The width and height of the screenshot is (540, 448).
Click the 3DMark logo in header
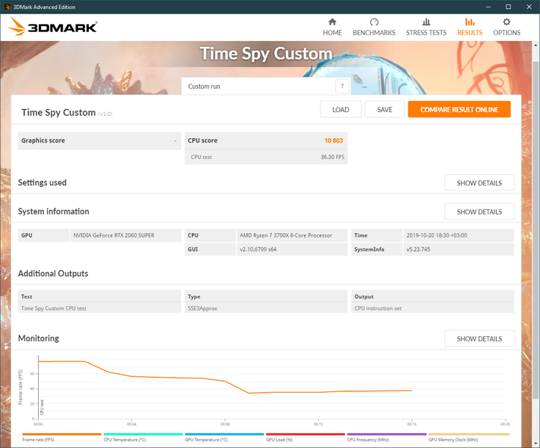pyautogui.click(x=53, y=27)
